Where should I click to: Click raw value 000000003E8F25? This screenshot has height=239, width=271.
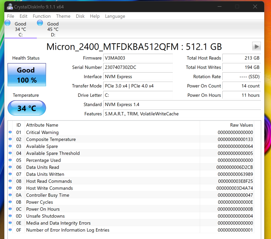click(236, 181)
